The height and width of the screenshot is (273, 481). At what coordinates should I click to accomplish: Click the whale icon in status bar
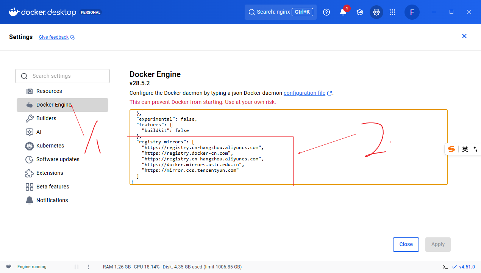(x=9, y=267)
